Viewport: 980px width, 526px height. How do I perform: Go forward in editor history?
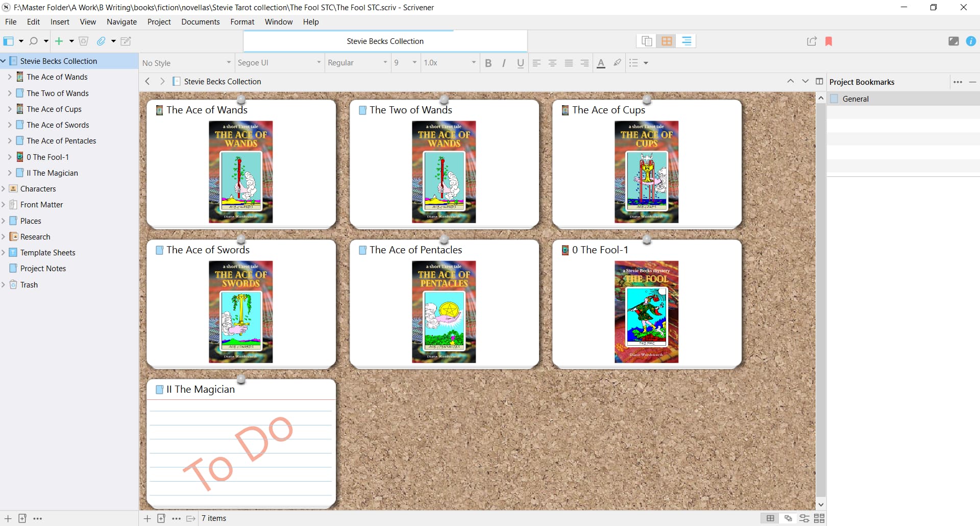click(162, 81)
